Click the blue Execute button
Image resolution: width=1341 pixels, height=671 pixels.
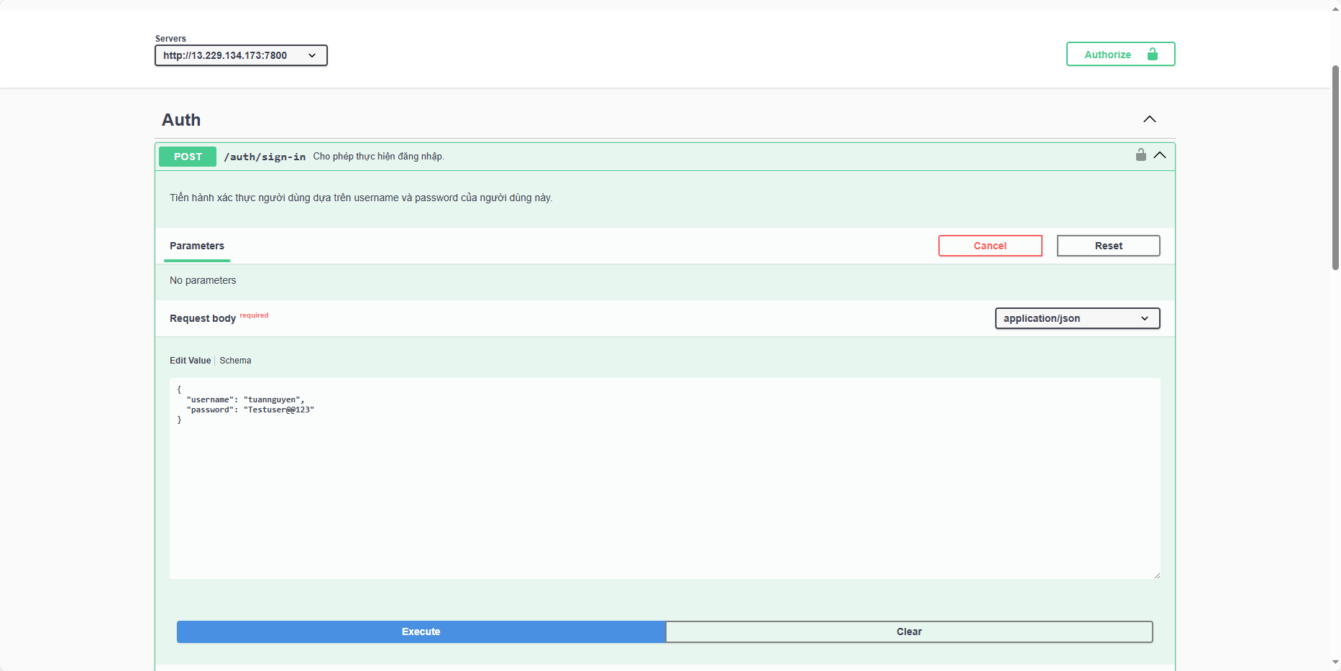pyautogui.click(x=421, y=631)
